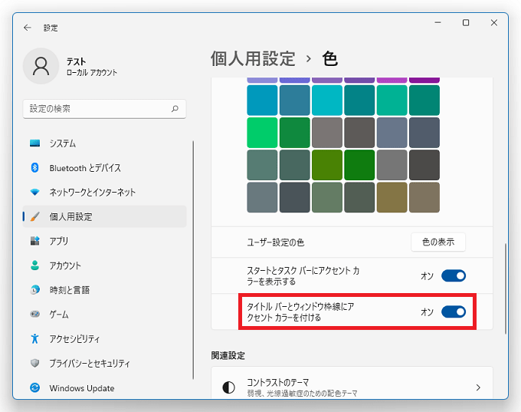Minimize the Settings window

coord(438,22)
